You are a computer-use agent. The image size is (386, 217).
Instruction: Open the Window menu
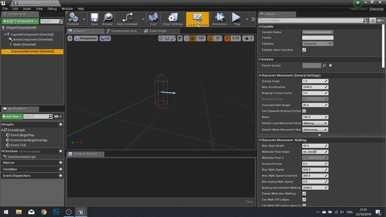67,8
